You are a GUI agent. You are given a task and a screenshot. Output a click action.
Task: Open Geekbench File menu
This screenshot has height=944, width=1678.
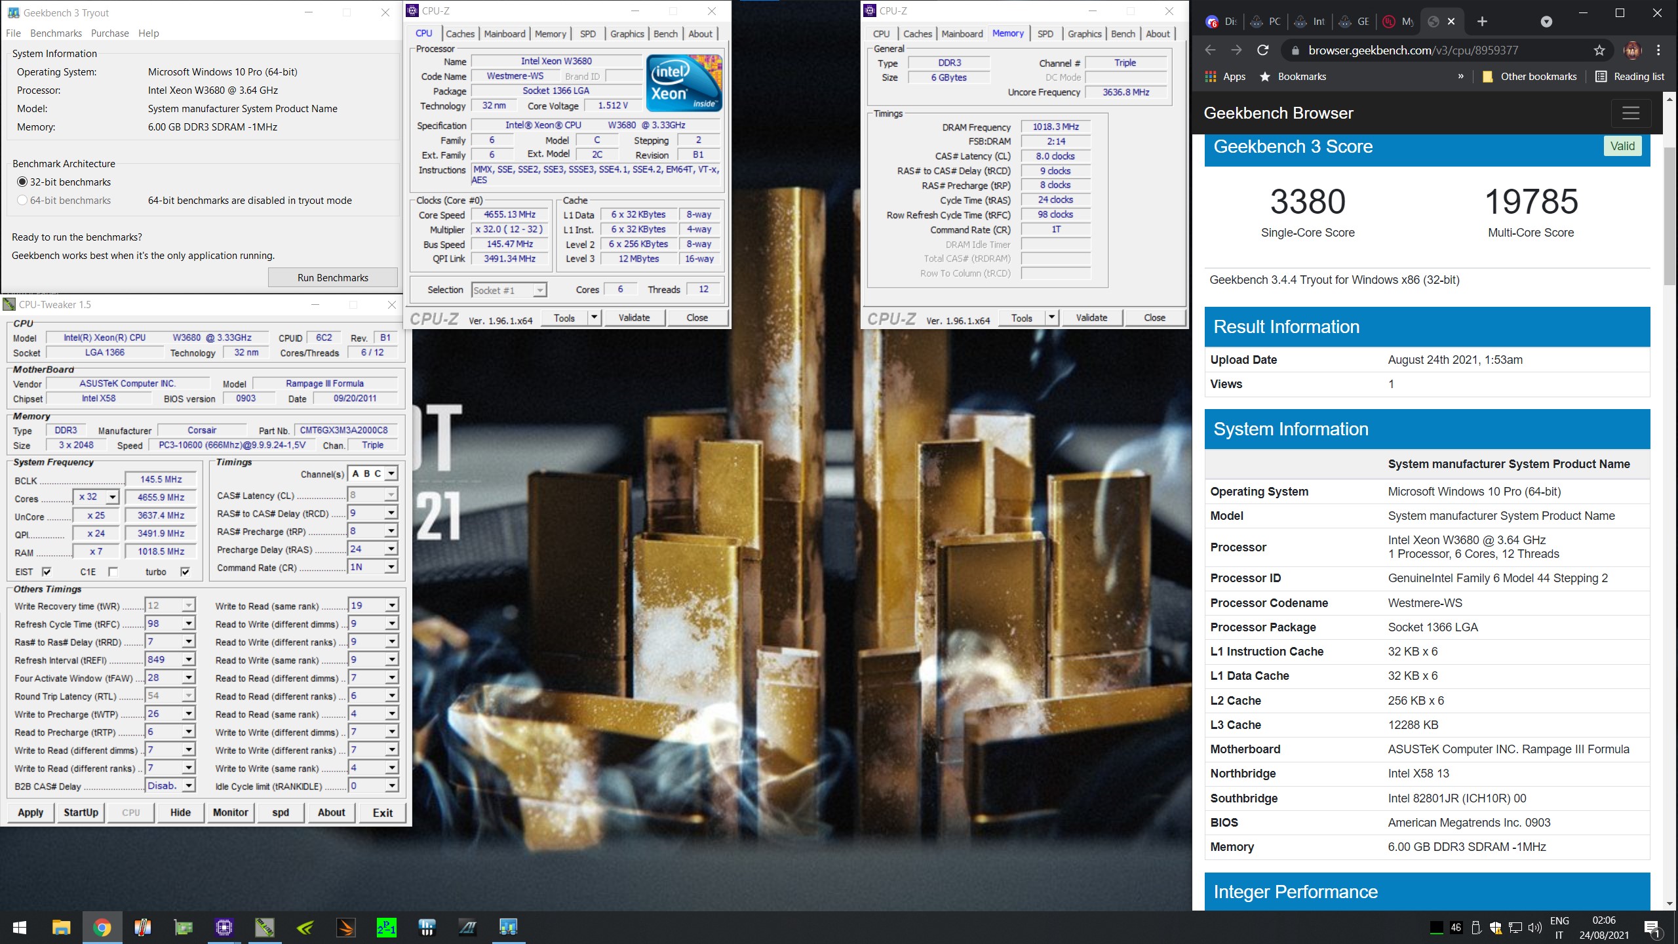pyautogui.click(x=13, y=33)
